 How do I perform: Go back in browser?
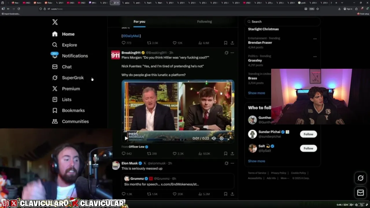pos(8,9)
